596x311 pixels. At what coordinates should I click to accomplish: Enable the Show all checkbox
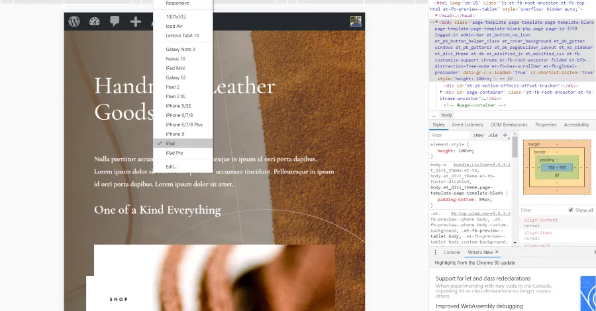(x=571, y=210)
